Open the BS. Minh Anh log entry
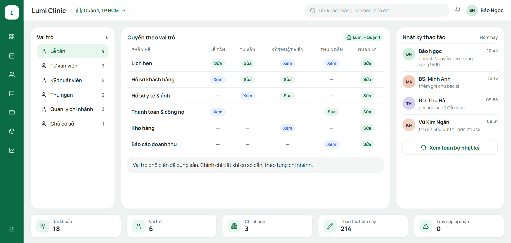The height and width of the screenshot is (243, 511). (450, 82)
